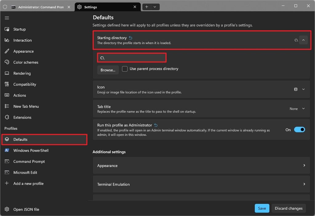Image resolution: width=315 pixels, height=216 pixels.
Task: Disable Run this profile as Administrator
Action: tap(299, 129)
